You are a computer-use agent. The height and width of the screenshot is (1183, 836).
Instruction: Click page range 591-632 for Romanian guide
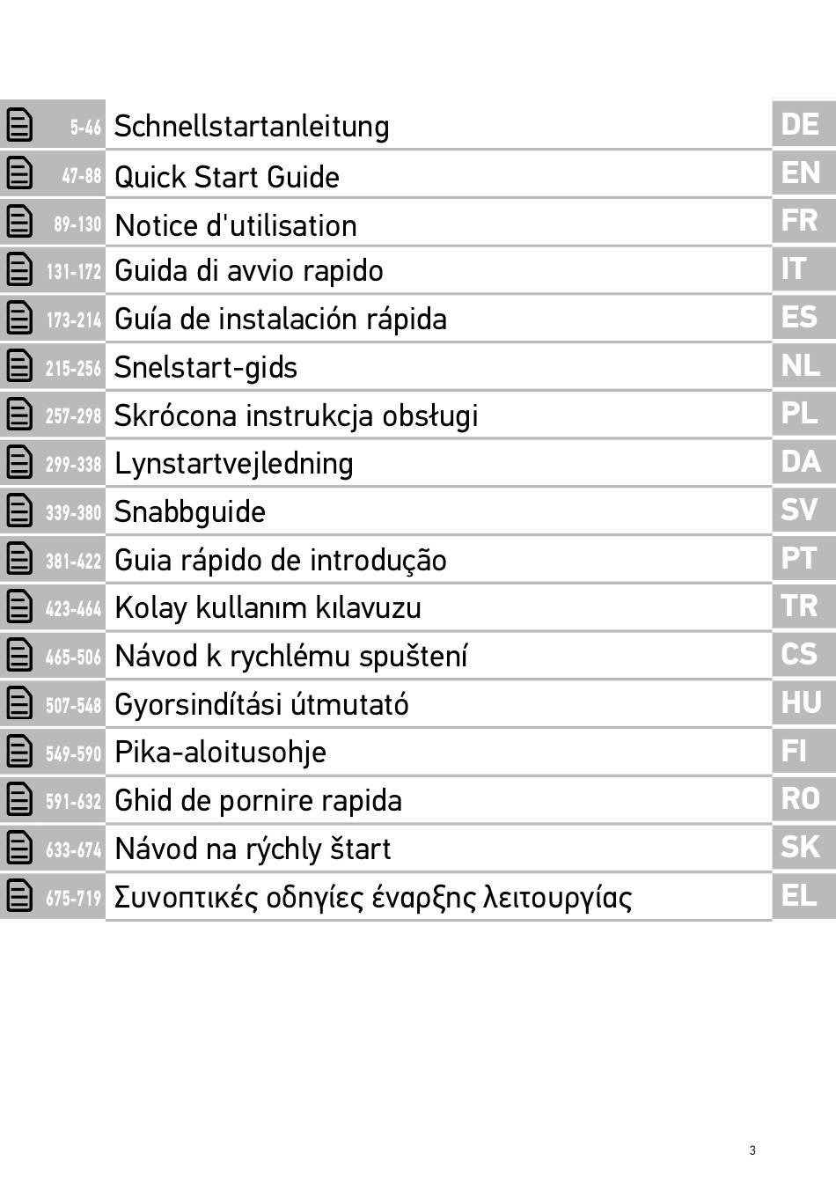coord(74,802)
